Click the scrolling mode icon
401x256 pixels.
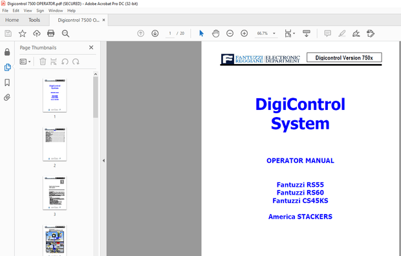click(307, 33)
